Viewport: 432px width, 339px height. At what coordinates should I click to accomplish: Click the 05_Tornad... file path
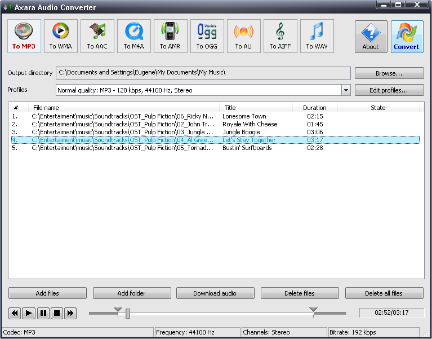[x=123, y=148]
